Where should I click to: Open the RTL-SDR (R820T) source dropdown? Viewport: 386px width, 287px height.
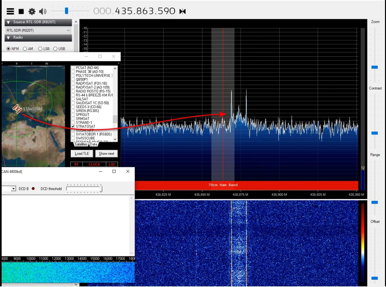tap(39, 30)
